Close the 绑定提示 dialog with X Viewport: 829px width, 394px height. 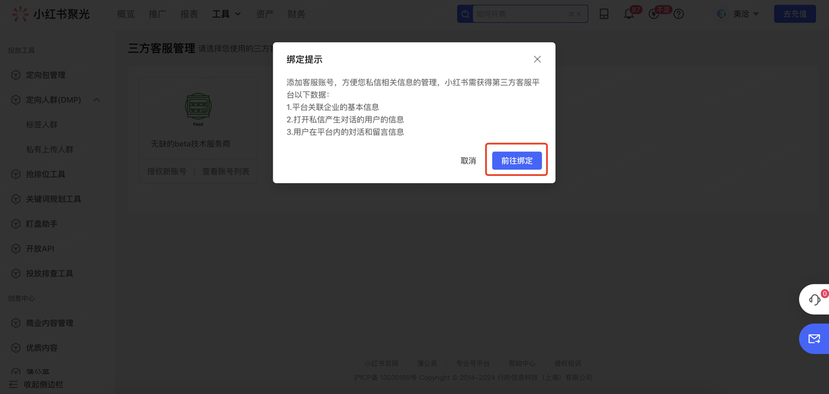pyautogui.click(x=537, y=59)
